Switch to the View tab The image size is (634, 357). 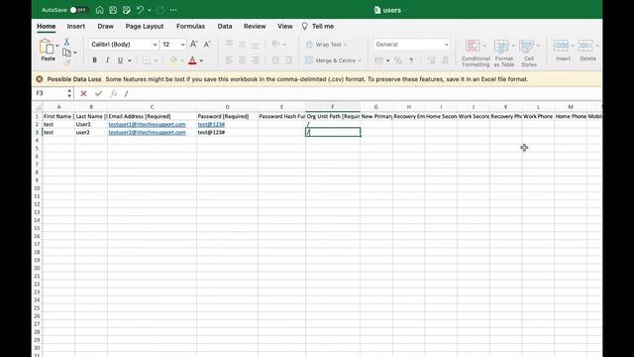pyautogui.click(x=285, y=26)
